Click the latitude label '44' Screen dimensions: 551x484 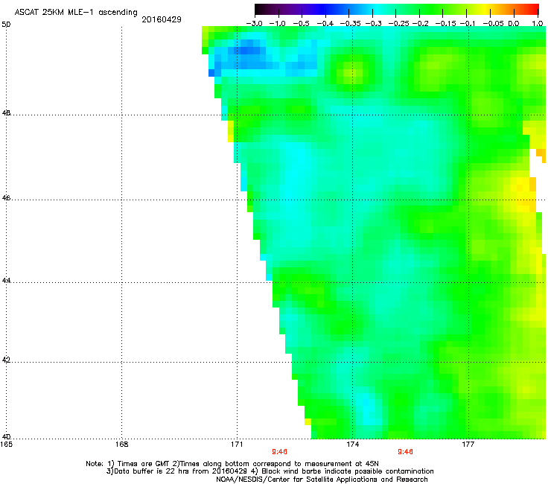tap(6, 281)
